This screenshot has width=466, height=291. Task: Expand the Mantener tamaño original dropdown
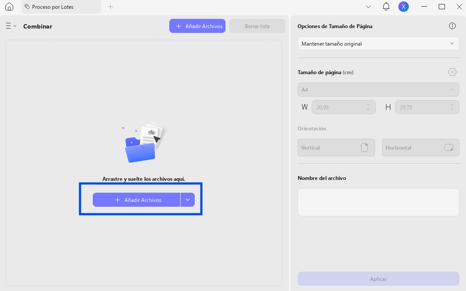(379, 43)
